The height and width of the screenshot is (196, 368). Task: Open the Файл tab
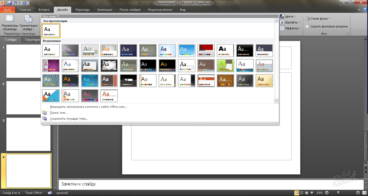[x=8, y=10]
